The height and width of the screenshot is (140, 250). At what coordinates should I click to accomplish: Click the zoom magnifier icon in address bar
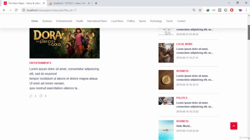194,10
